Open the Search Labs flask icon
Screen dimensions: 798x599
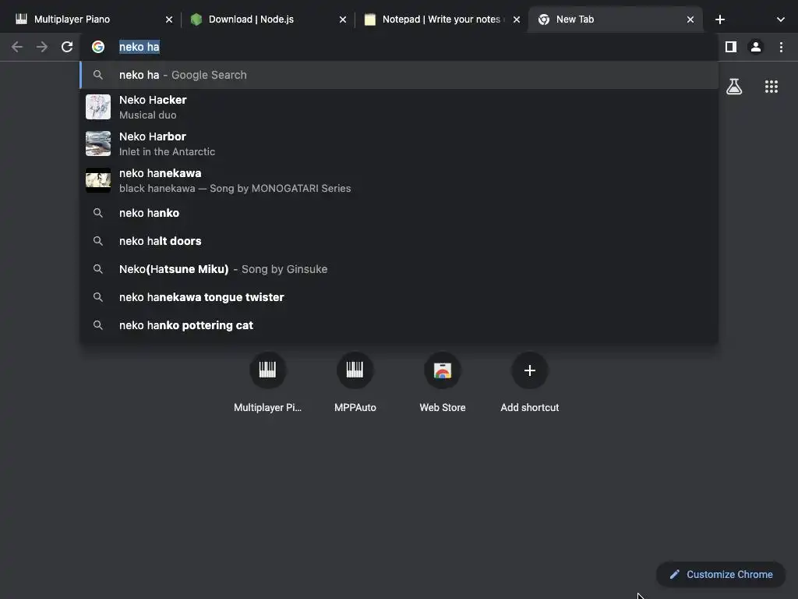point(734,87)
